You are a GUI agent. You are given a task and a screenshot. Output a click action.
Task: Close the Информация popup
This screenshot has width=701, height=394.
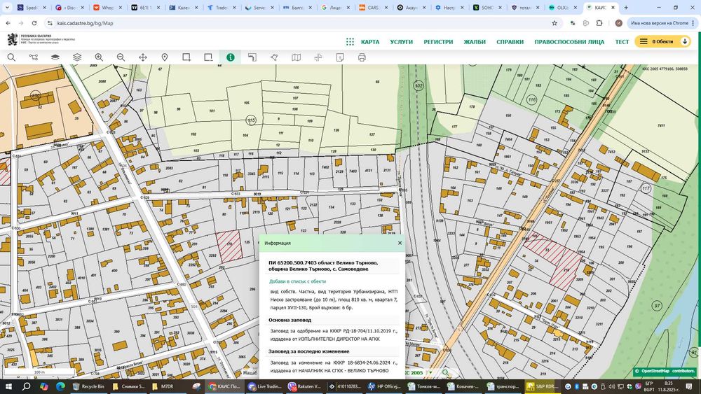tap(400, 243)
